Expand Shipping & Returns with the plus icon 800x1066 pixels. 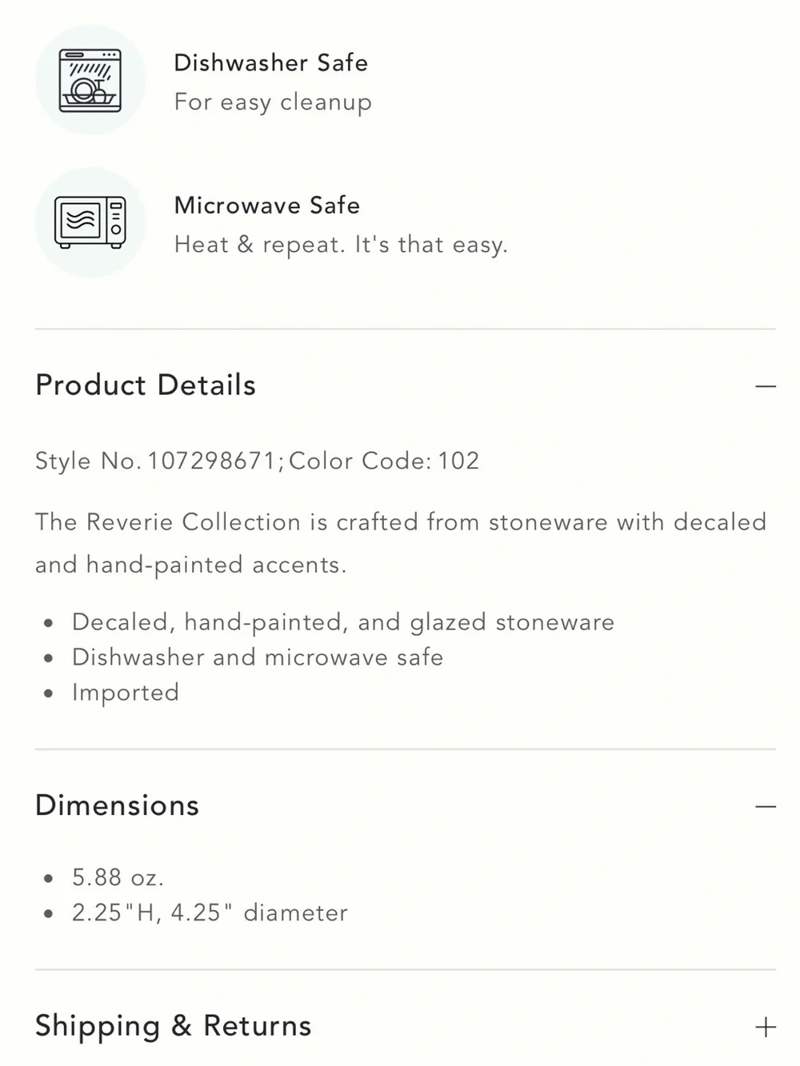[766, 1027]
